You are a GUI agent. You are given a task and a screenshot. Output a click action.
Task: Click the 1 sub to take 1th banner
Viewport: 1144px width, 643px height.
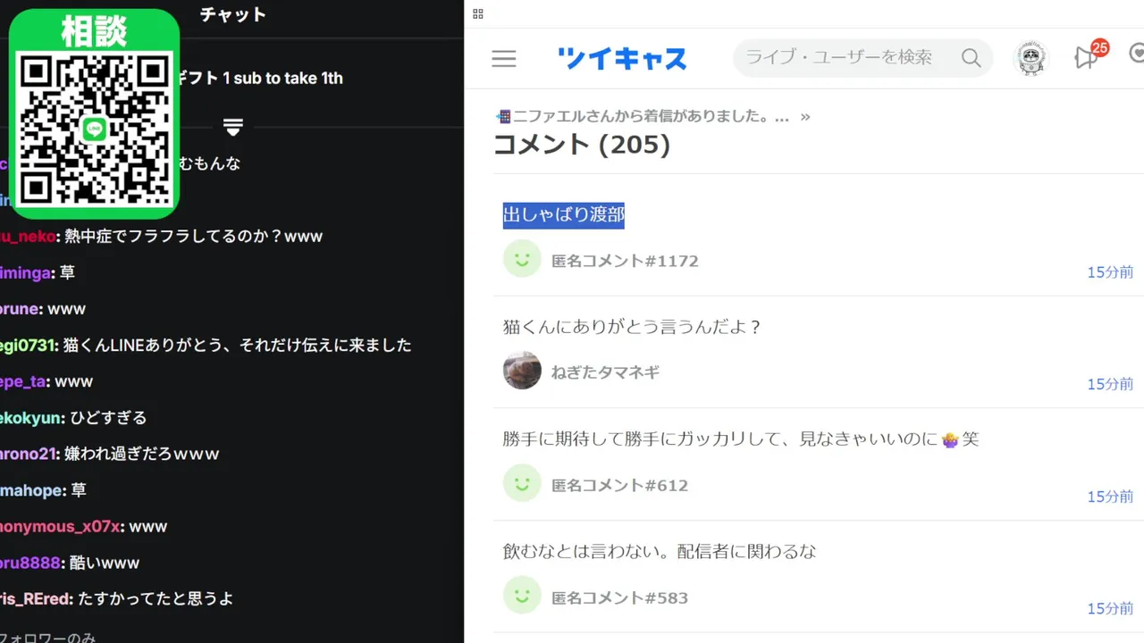[x=283, y=78]
